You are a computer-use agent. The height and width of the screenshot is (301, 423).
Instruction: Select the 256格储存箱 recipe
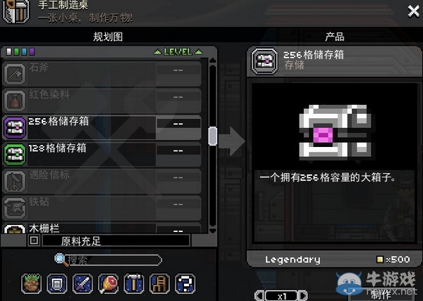coord(102,127)
